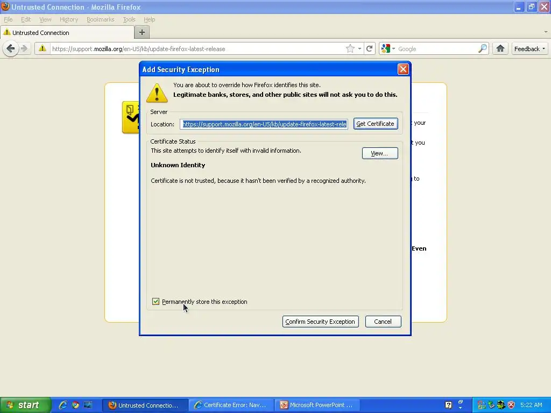Select the Untrusted Connection tab
551x413 pixels.
67,33
